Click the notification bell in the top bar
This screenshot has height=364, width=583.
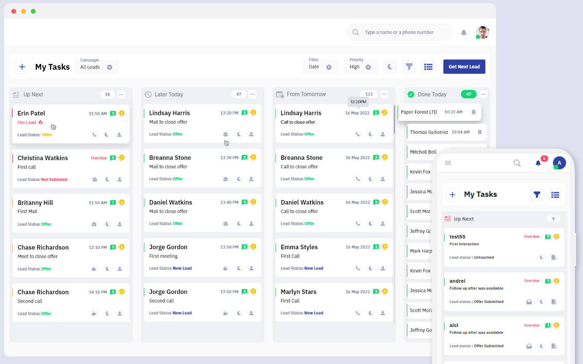coord(464,33)
